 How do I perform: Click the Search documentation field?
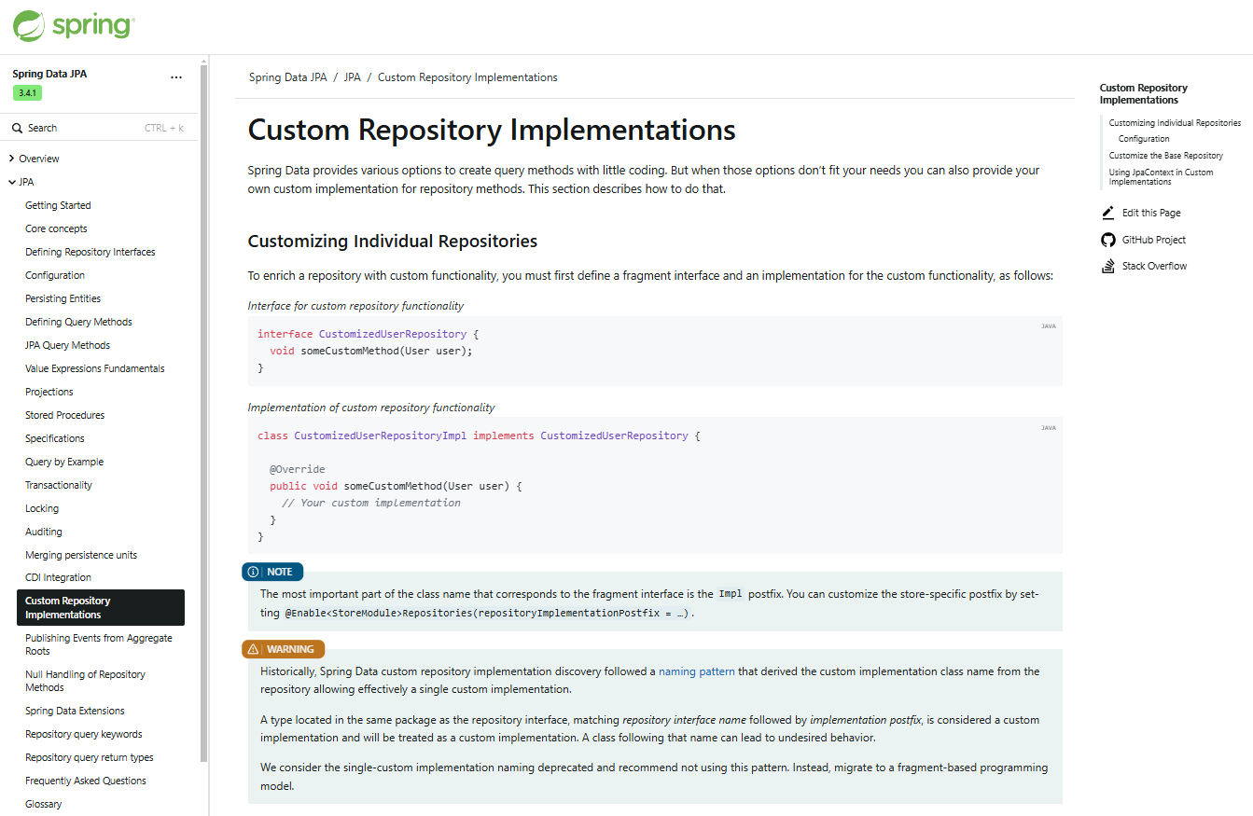tap(99, 128)
